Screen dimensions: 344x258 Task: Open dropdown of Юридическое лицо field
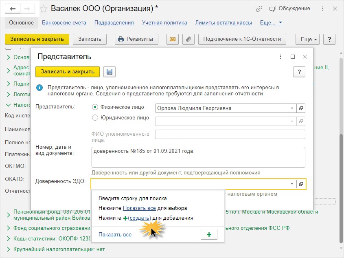[x=292, y=121]
